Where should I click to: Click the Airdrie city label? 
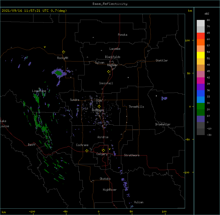(x=103, y=137)
